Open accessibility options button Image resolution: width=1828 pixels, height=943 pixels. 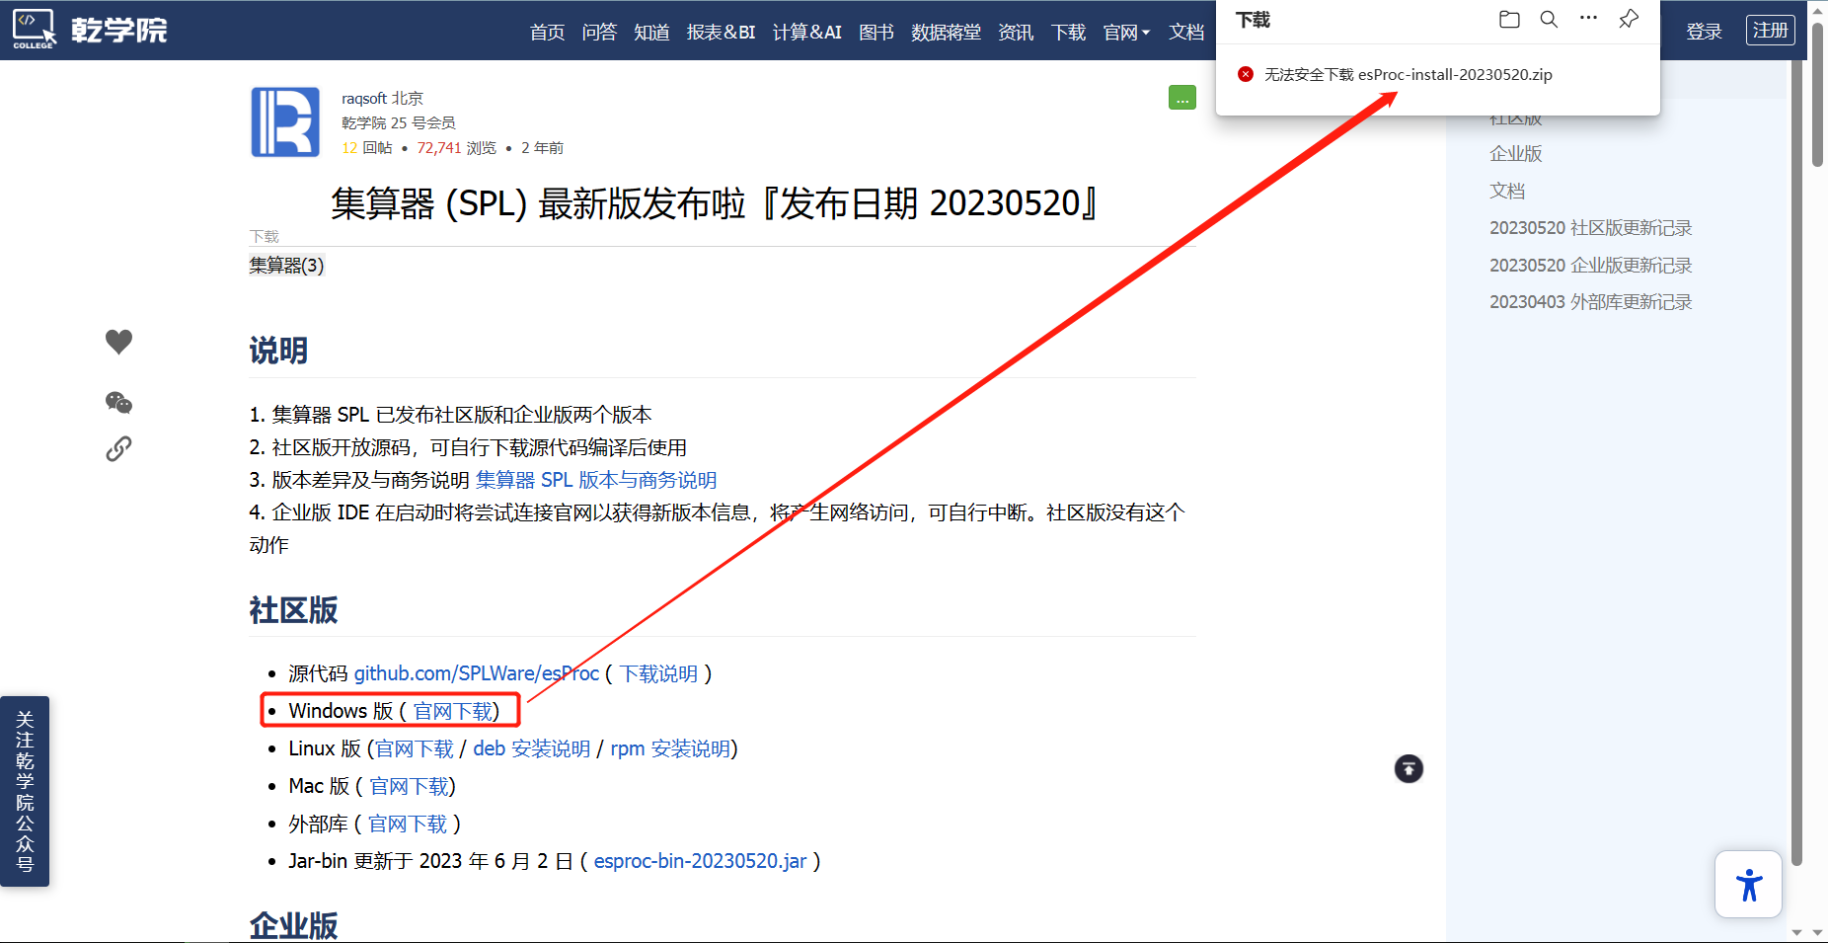click(x=1748, y=884)
